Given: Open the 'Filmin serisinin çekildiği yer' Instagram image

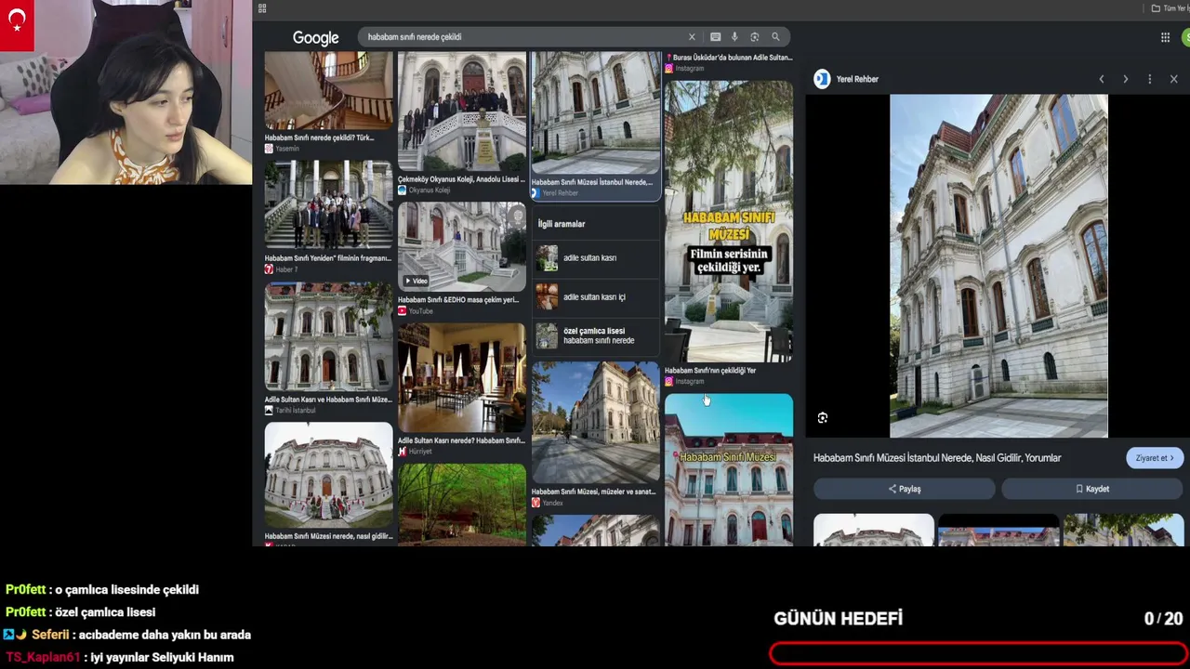Looking at the screenshot, I should 729,221.
